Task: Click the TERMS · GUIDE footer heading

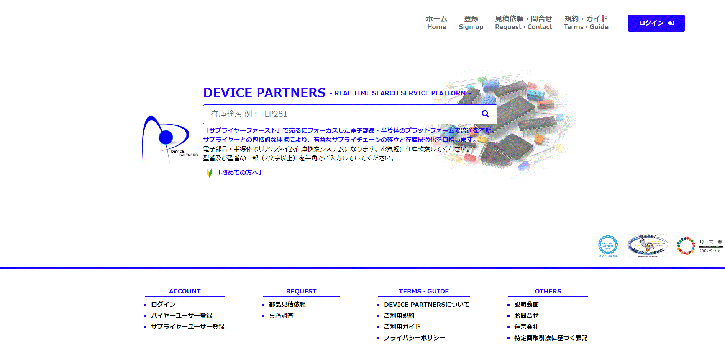Action: coord(424,291)
